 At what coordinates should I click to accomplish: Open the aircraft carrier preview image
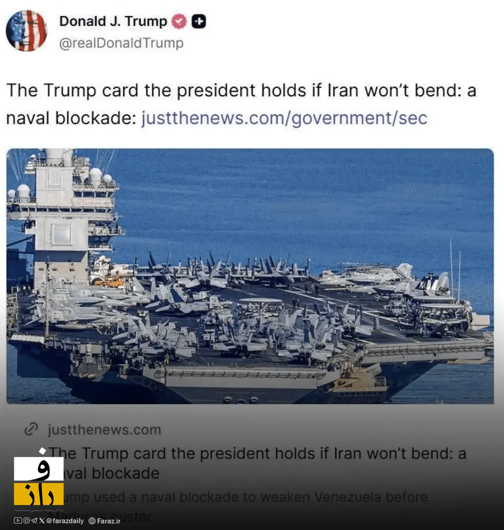click(250, 276)
